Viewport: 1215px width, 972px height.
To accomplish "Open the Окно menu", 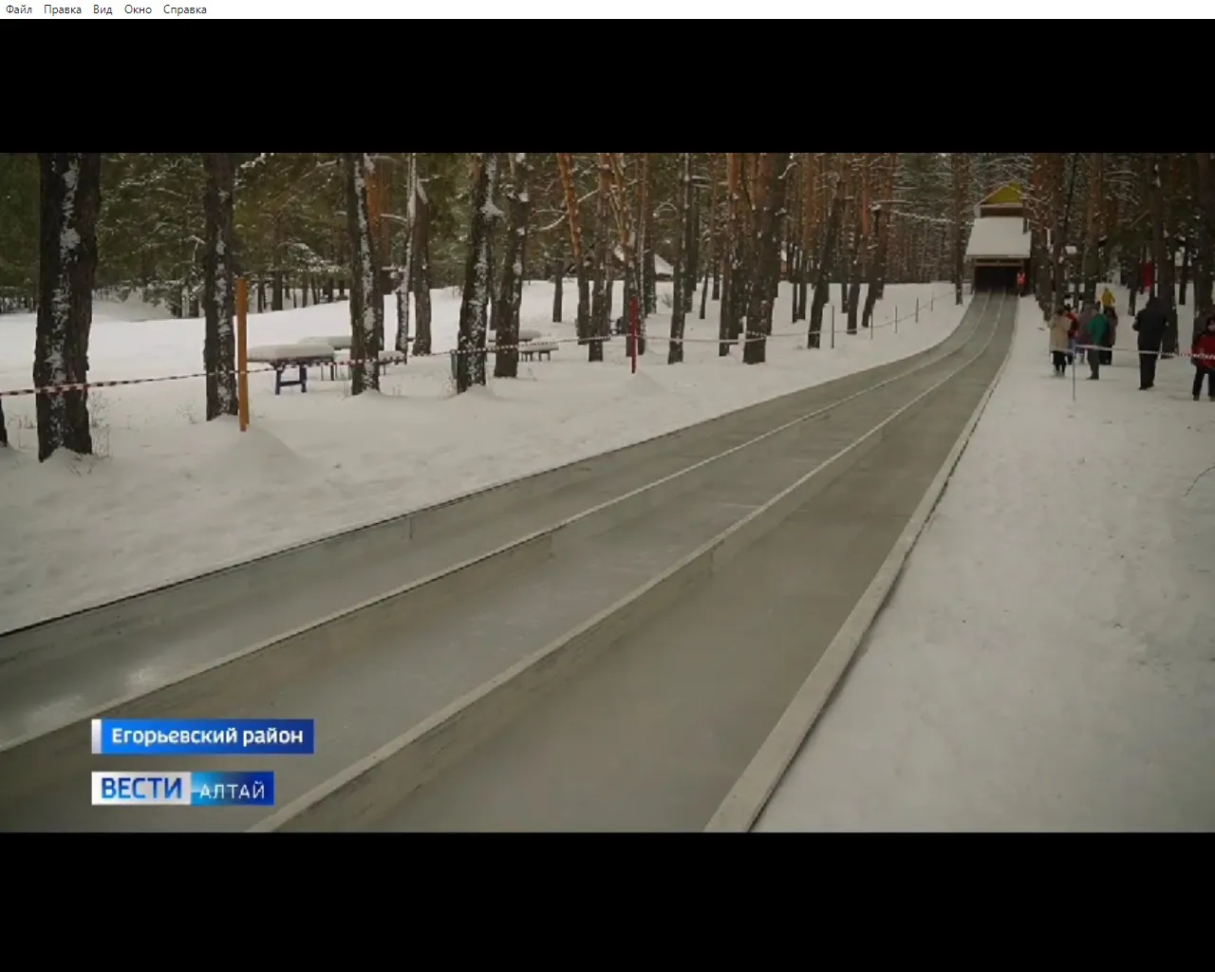I will (x=138, y=9).
